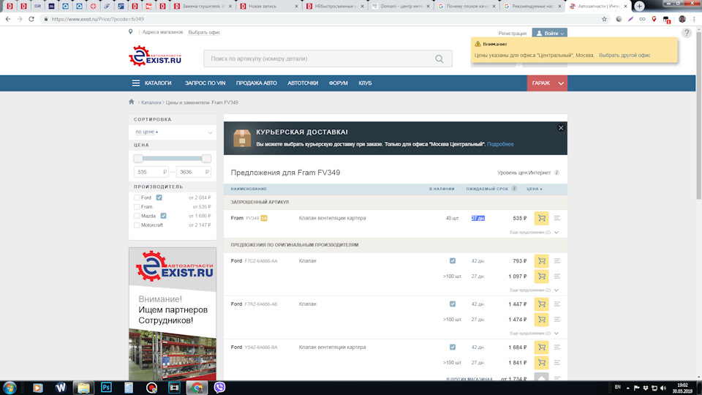
Task: Open Запрос по VIN menu item
Action: (x=205, y=83)
